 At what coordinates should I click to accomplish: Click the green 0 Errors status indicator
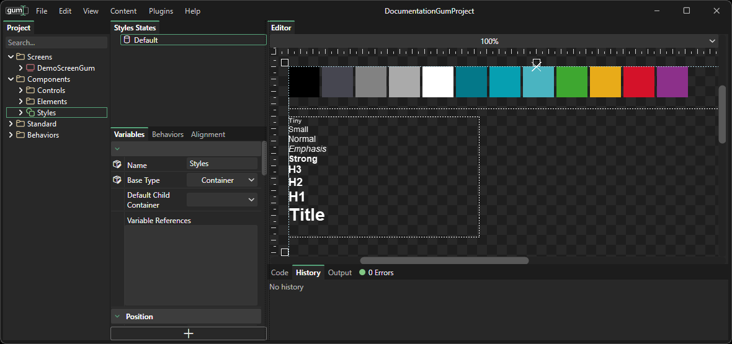click(362, 273)
